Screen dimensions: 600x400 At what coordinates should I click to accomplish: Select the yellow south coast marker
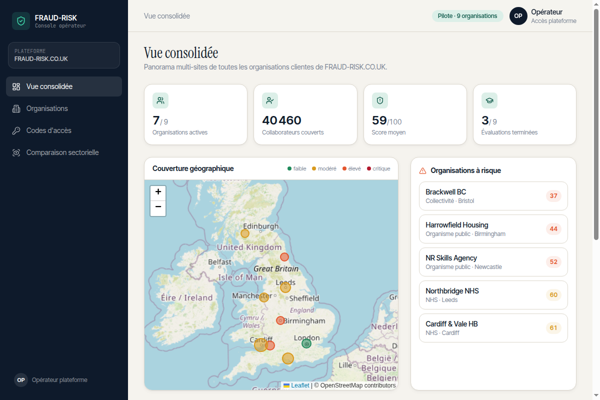(x=288, y=358)
